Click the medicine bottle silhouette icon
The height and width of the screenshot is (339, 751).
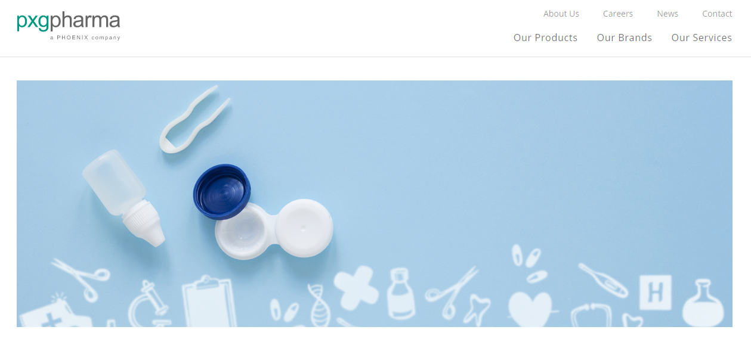[401, 294]
